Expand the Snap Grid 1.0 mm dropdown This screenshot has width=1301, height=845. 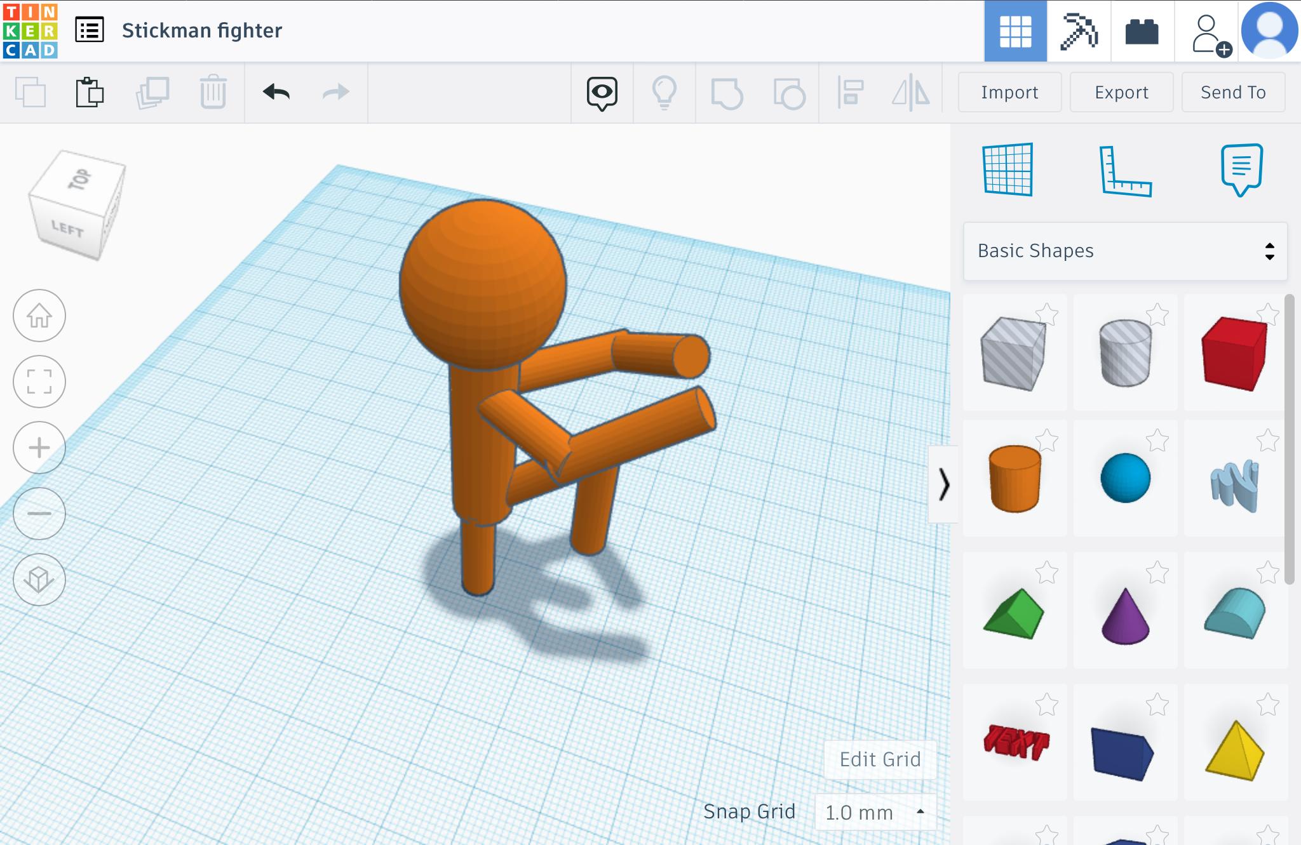[x=875, y=812]
